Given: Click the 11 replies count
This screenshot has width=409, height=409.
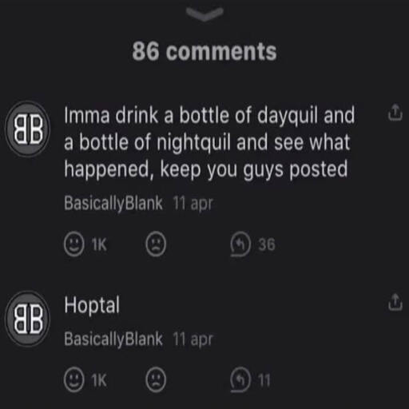Looking at the screenshot, I should pyautogui.click(x=264, y=380).
